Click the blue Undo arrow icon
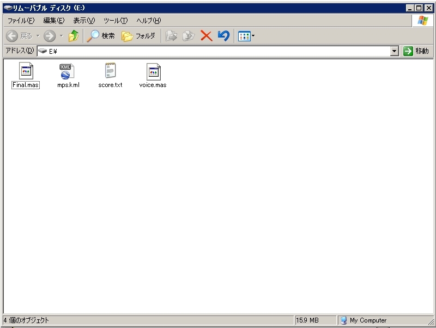Image resolution: width=436 pixels, height=328 pixels. tap(223, 36)
